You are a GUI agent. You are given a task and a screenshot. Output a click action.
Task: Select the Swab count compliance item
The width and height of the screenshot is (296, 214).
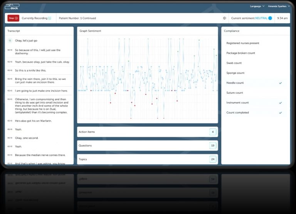[234, 63]
